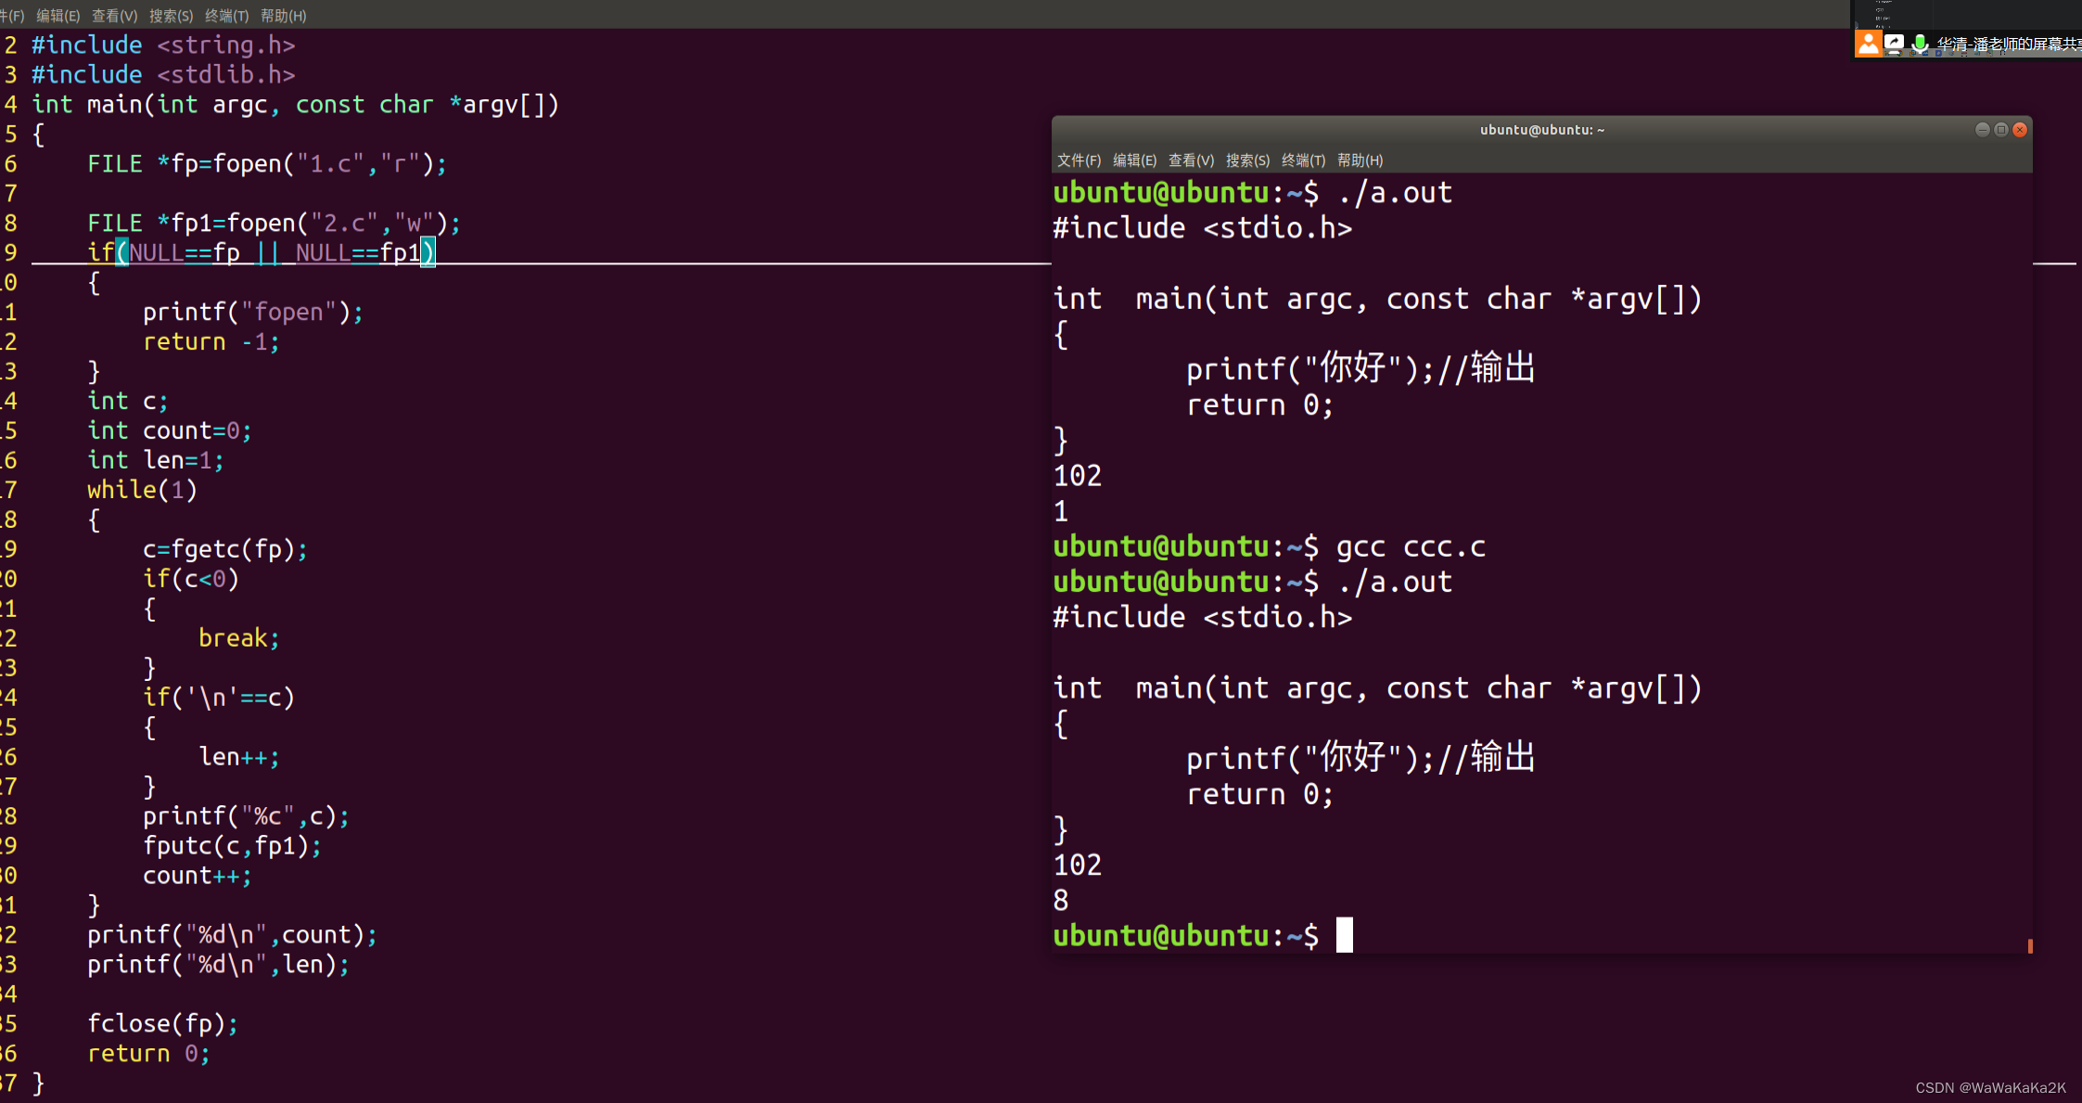Click the terminal prompt cursor block
Screen dimensions: 2082x1103
(x=1344, y=935)
